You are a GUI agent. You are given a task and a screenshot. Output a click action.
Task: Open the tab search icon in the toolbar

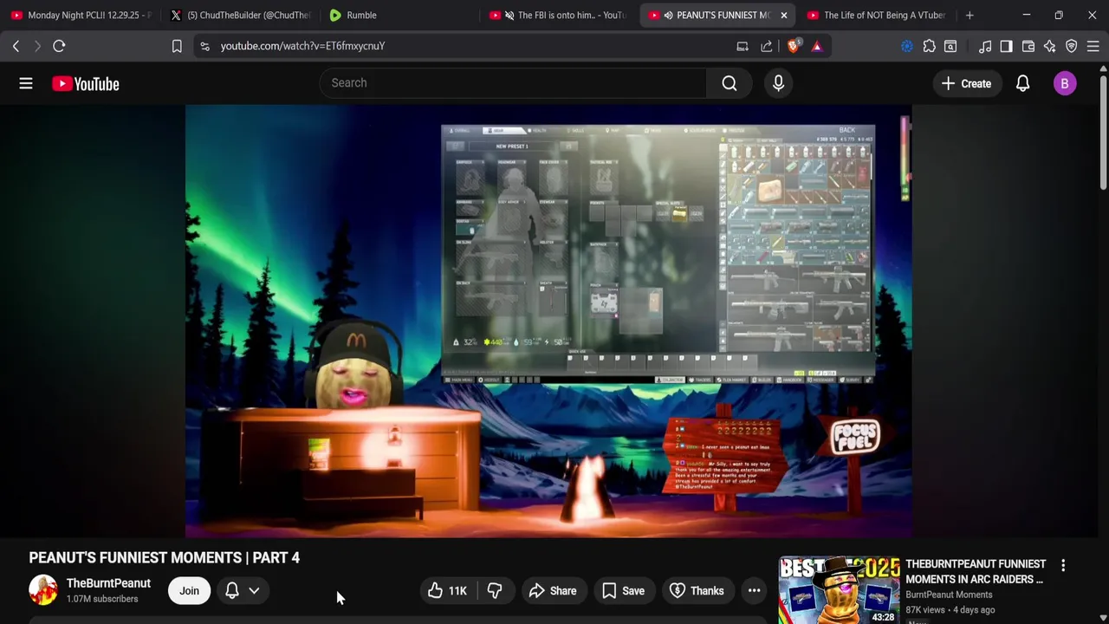(950, 46)
